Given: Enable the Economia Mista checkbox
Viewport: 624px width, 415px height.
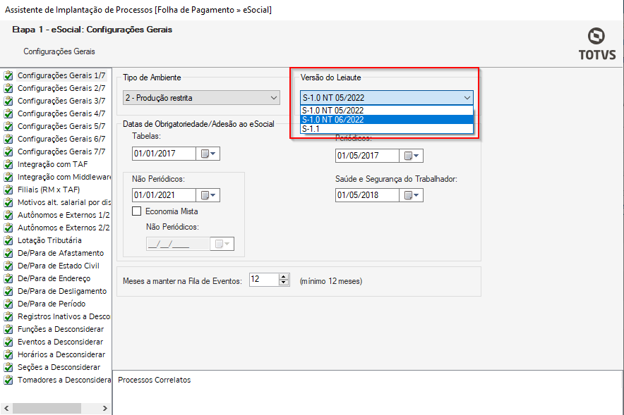Looking at the screenshot, I should click(136, 211).
